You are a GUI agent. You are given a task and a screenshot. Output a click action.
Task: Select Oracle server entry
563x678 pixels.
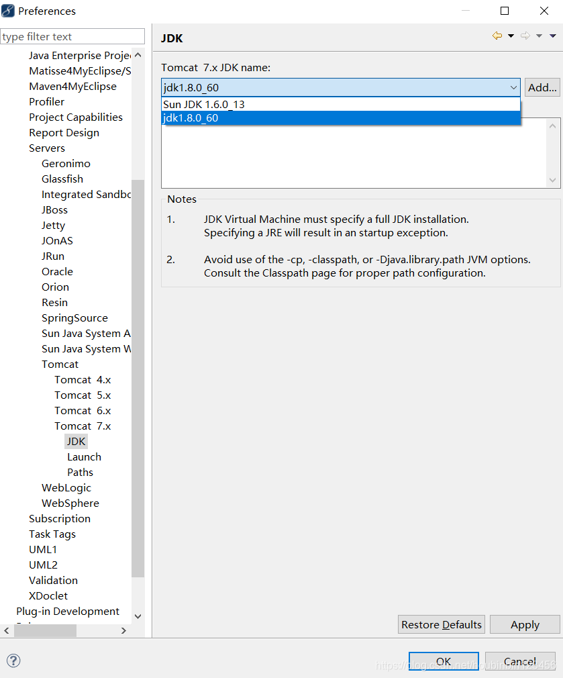(x=57, y=272)
